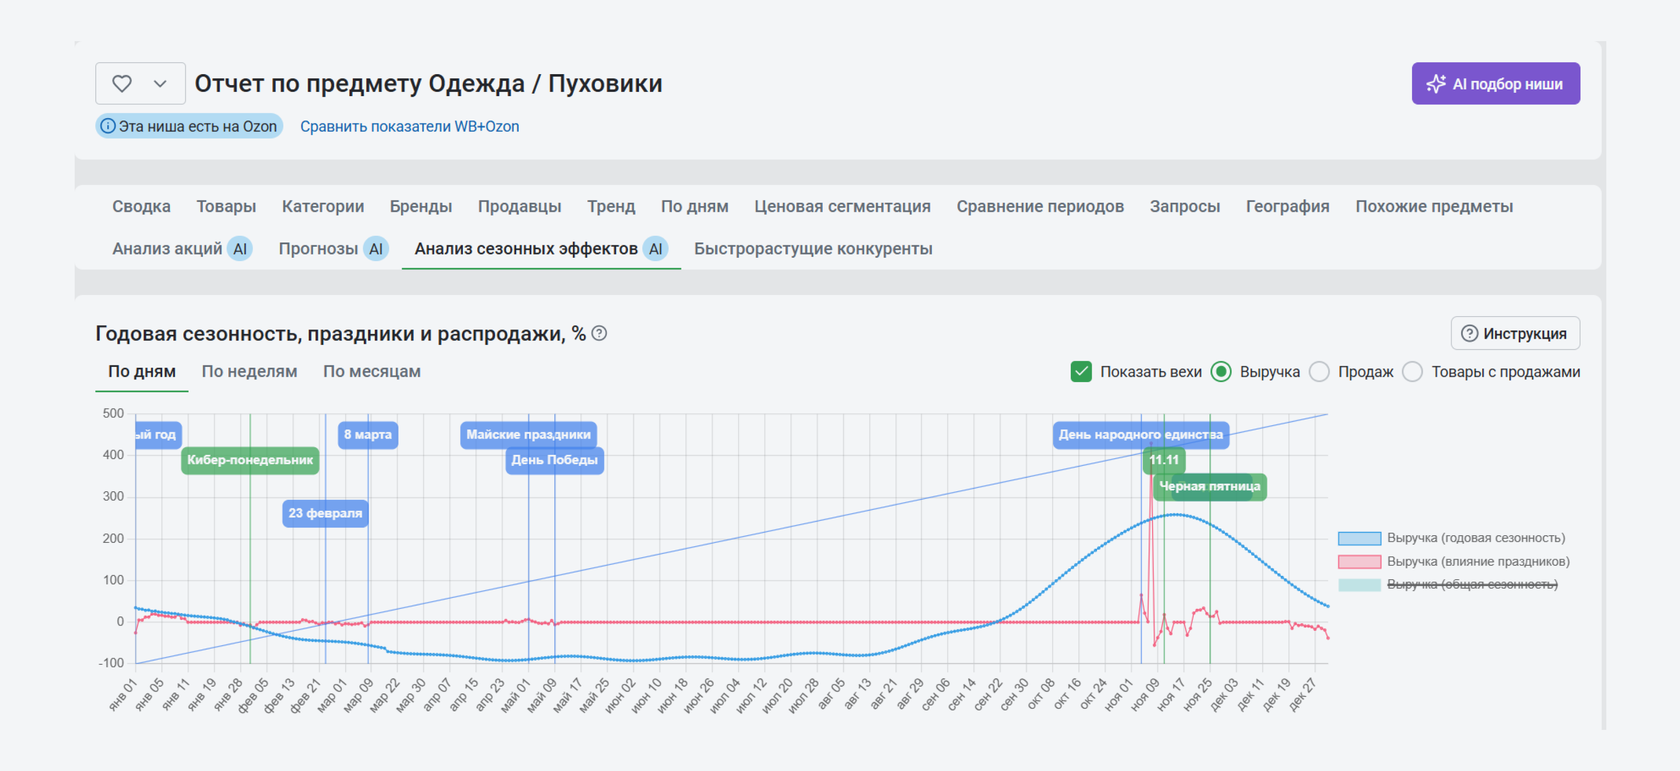Click AI badge next to Прогнозы
Image resolution: width=1680 pixels, height=771 pixels.
tap(376, 249)
